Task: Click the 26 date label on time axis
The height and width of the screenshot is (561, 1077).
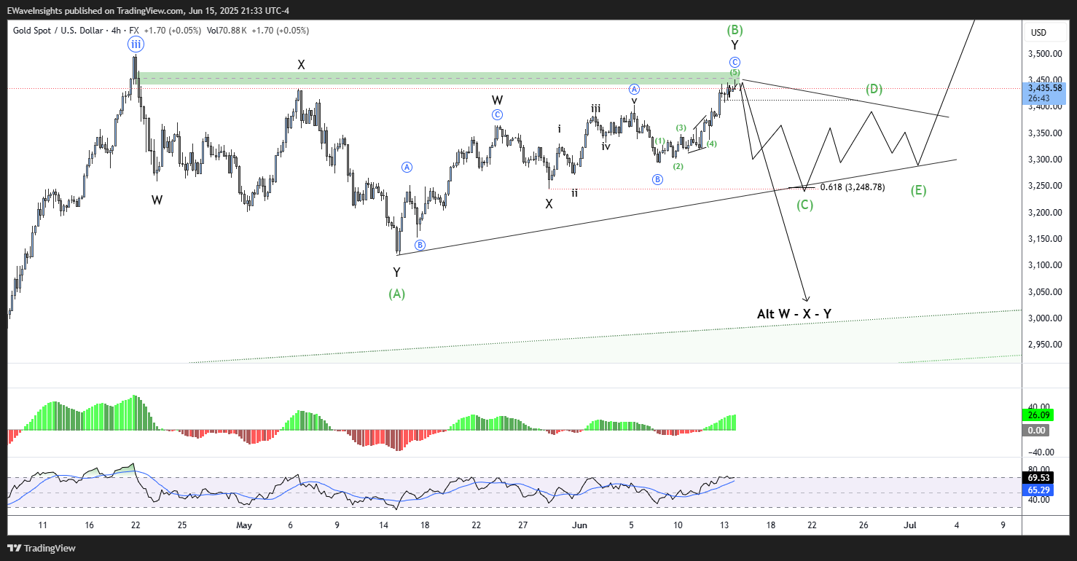Action: [863, 525]
